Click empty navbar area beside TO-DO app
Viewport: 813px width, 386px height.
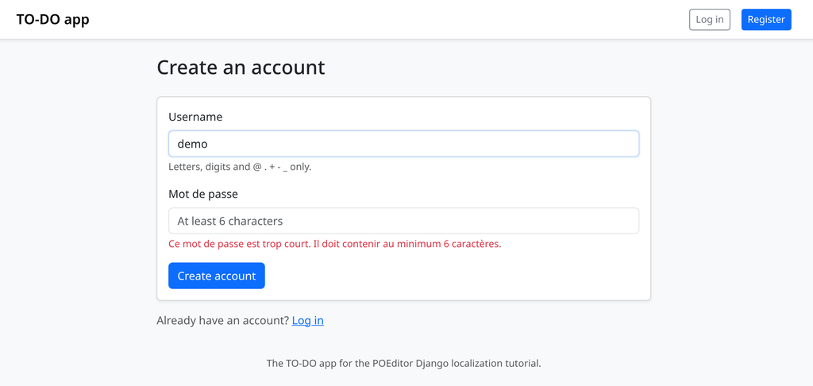[389, 20]
